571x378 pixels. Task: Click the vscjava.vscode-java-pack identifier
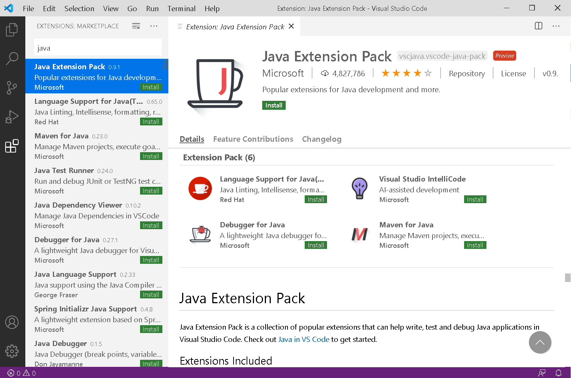442,56
